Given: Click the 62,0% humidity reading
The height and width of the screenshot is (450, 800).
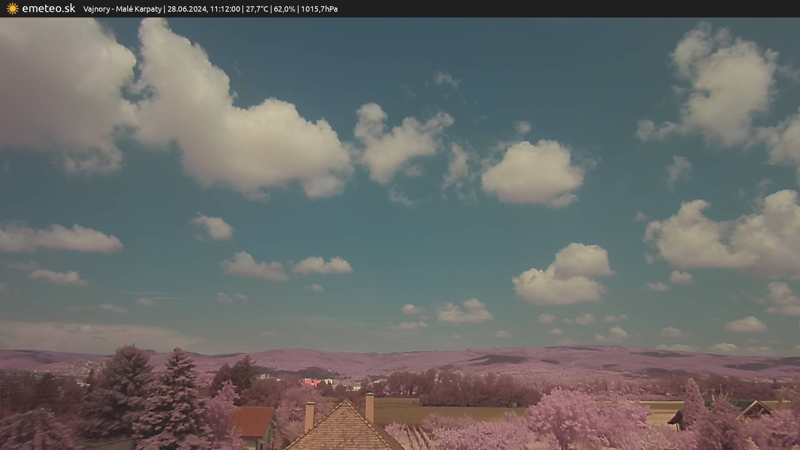Looking at the screenshot, I should click(284, 9).
